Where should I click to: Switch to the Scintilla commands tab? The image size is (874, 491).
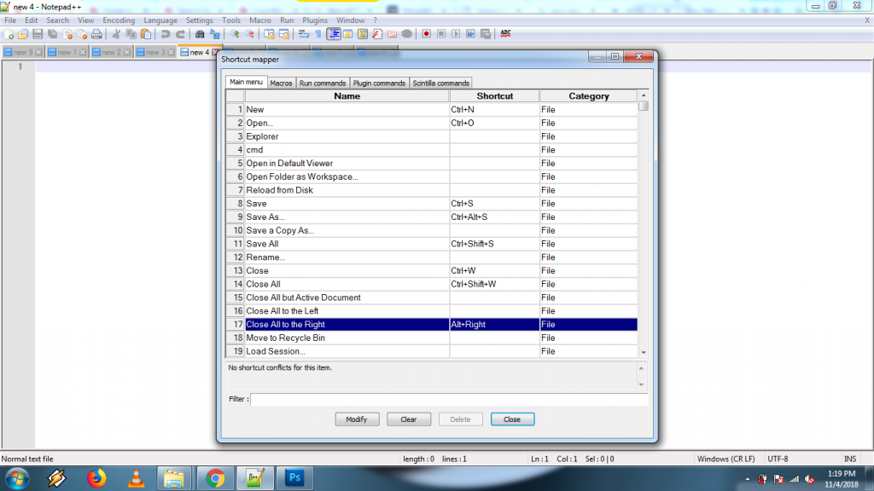point(441,83)
